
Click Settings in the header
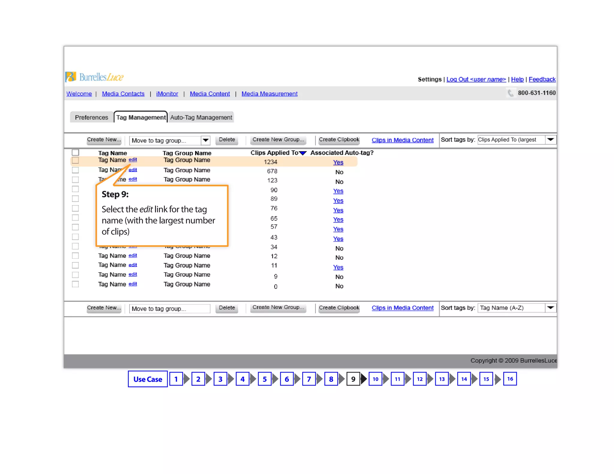click(x=430, y=79)
